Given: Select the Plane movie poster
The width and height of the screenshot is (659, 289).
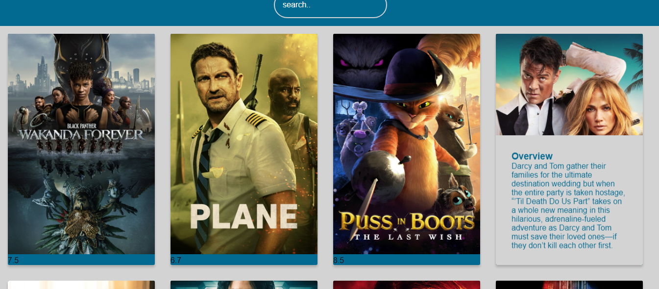Looking at the screenshot, I should 244,144.
